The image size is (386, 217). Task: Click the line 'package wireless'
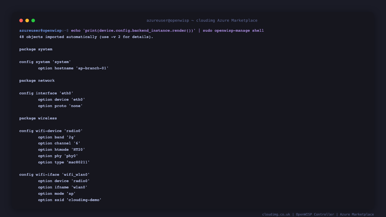(38, 118)
